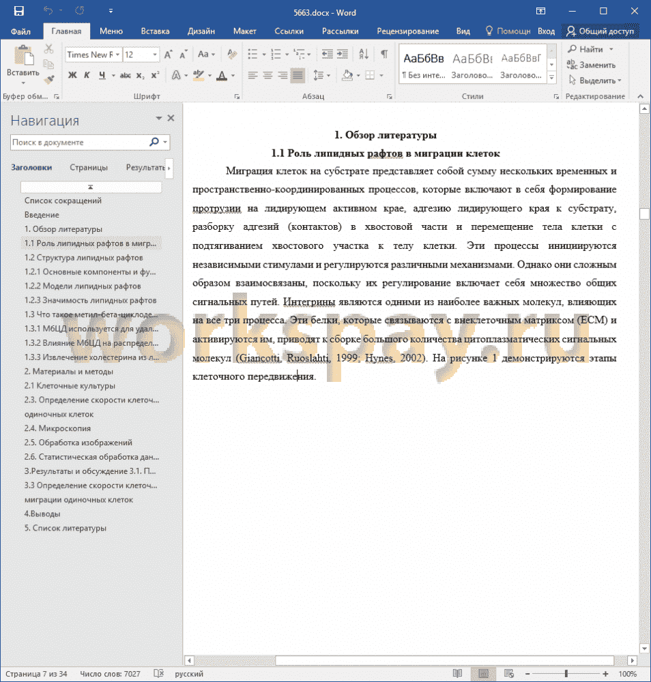Click the Cut scissors icon
Image resolution: width=651 pixels, height=682 pixels.
coord(48,48)
